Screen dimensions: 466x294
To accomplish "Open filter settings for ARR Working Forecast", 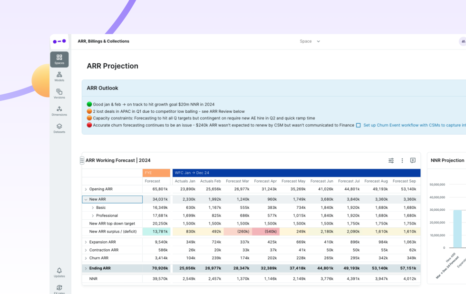I will (391, 161).
